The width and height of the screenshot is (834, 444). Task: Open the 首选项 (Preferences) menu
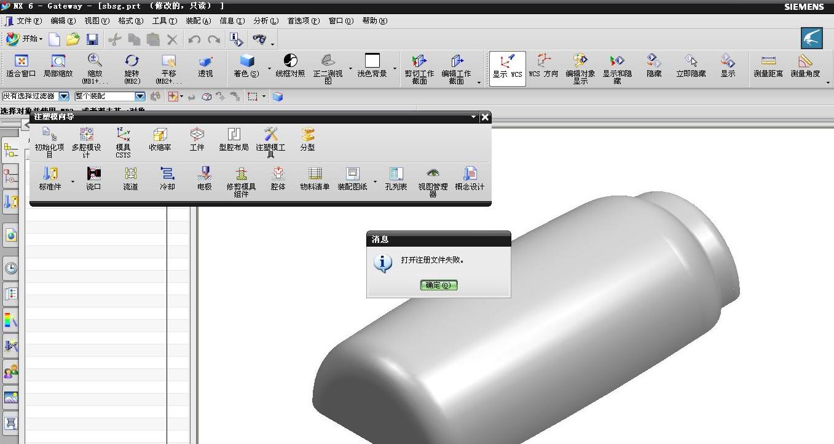tap(304, 21)
